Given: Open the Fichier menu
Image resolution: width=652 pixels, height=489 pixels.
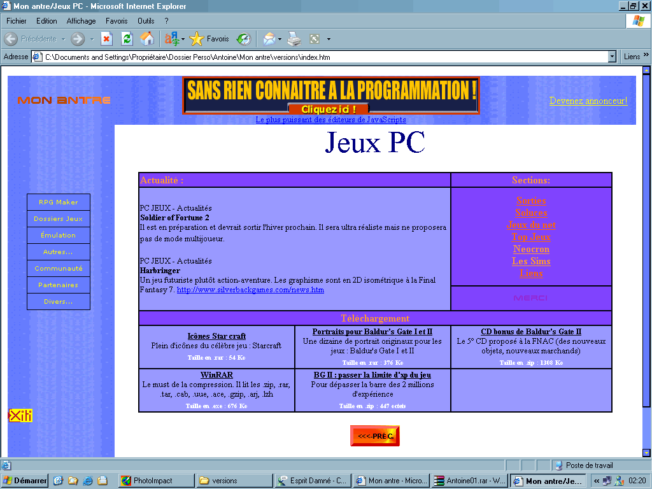Looking at the screenshot, I should (16, 21).
